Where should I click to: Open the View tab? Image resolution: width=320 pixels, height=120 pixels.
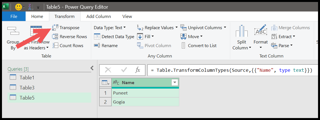click(127, 17)
